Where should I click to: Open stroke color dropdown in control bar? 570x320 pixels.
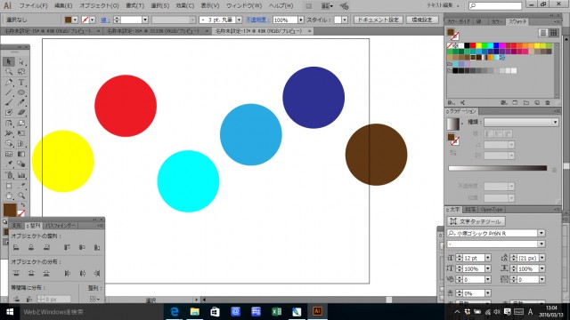point(93,20)
